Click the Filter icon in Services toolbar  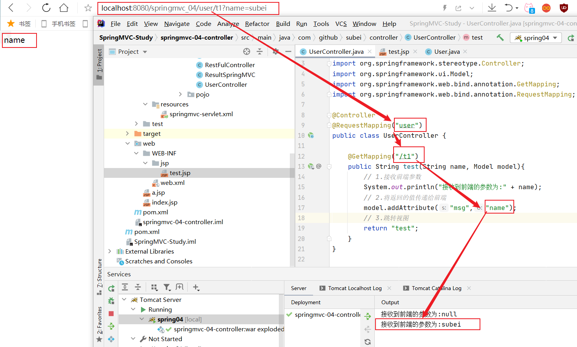(167, 287)
